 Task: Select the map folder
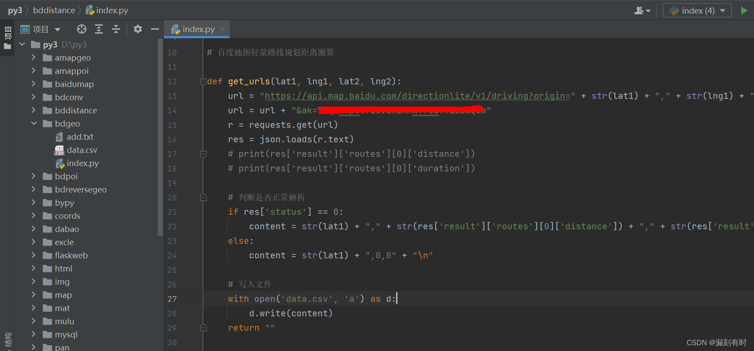tap(57, 295)
